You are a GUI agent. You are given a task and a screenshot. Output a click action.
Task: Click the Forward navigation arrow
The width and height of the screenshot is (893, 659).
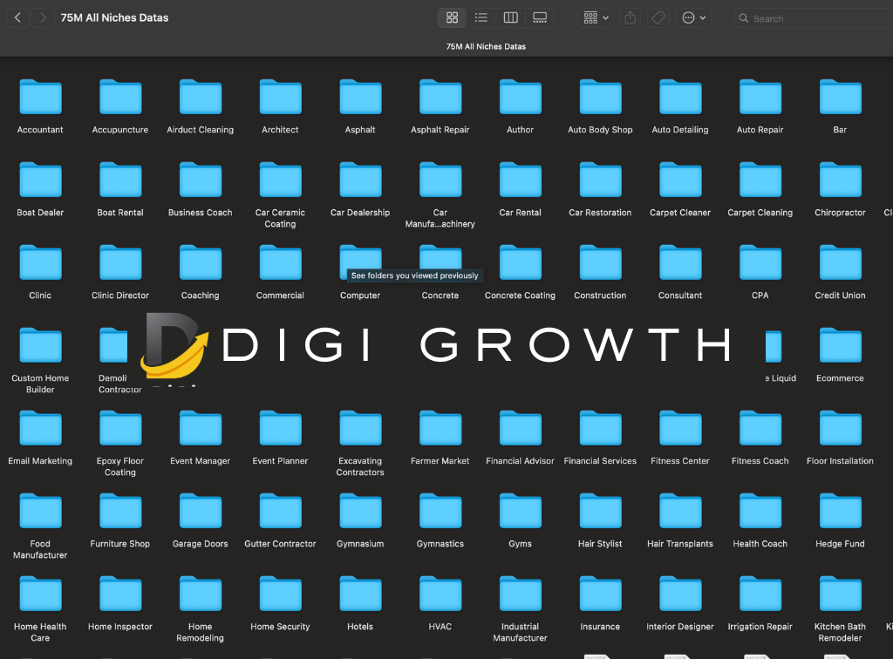[43, 17]
